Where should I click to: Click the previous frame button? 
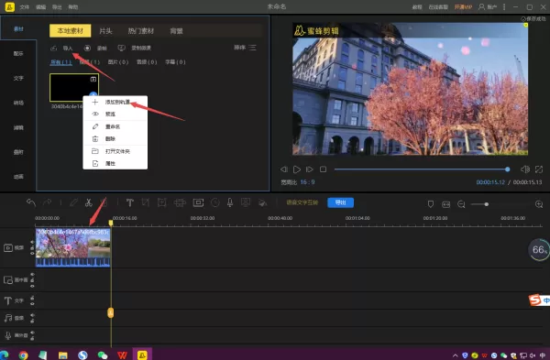point(284,169)
